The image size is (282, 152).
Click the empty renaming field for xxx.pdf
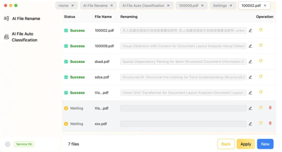pos(183,124)
